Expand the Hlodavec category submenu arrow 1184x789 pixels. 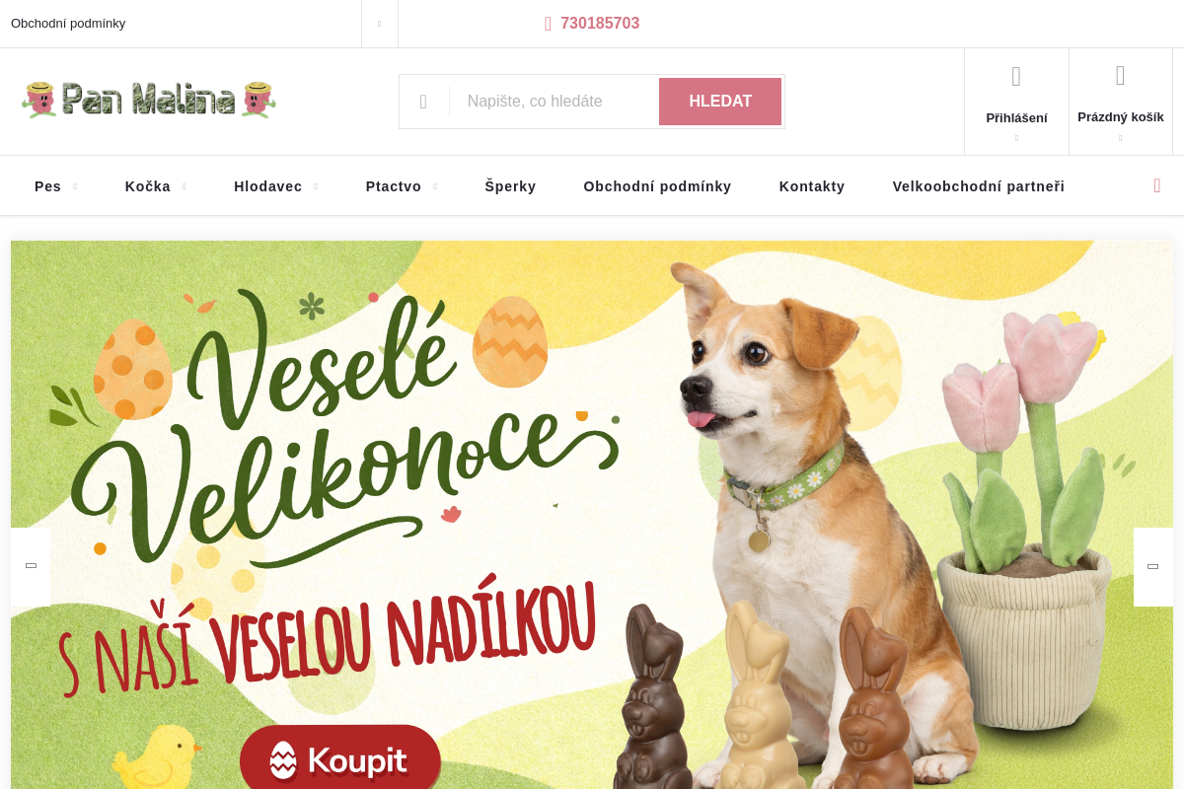pyautogui.click(x=316, y=186)
